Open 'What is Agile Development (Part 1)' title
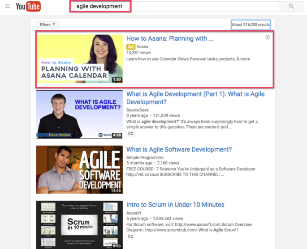This screenshot has height=249, width=307. click(x=195, y=98)
